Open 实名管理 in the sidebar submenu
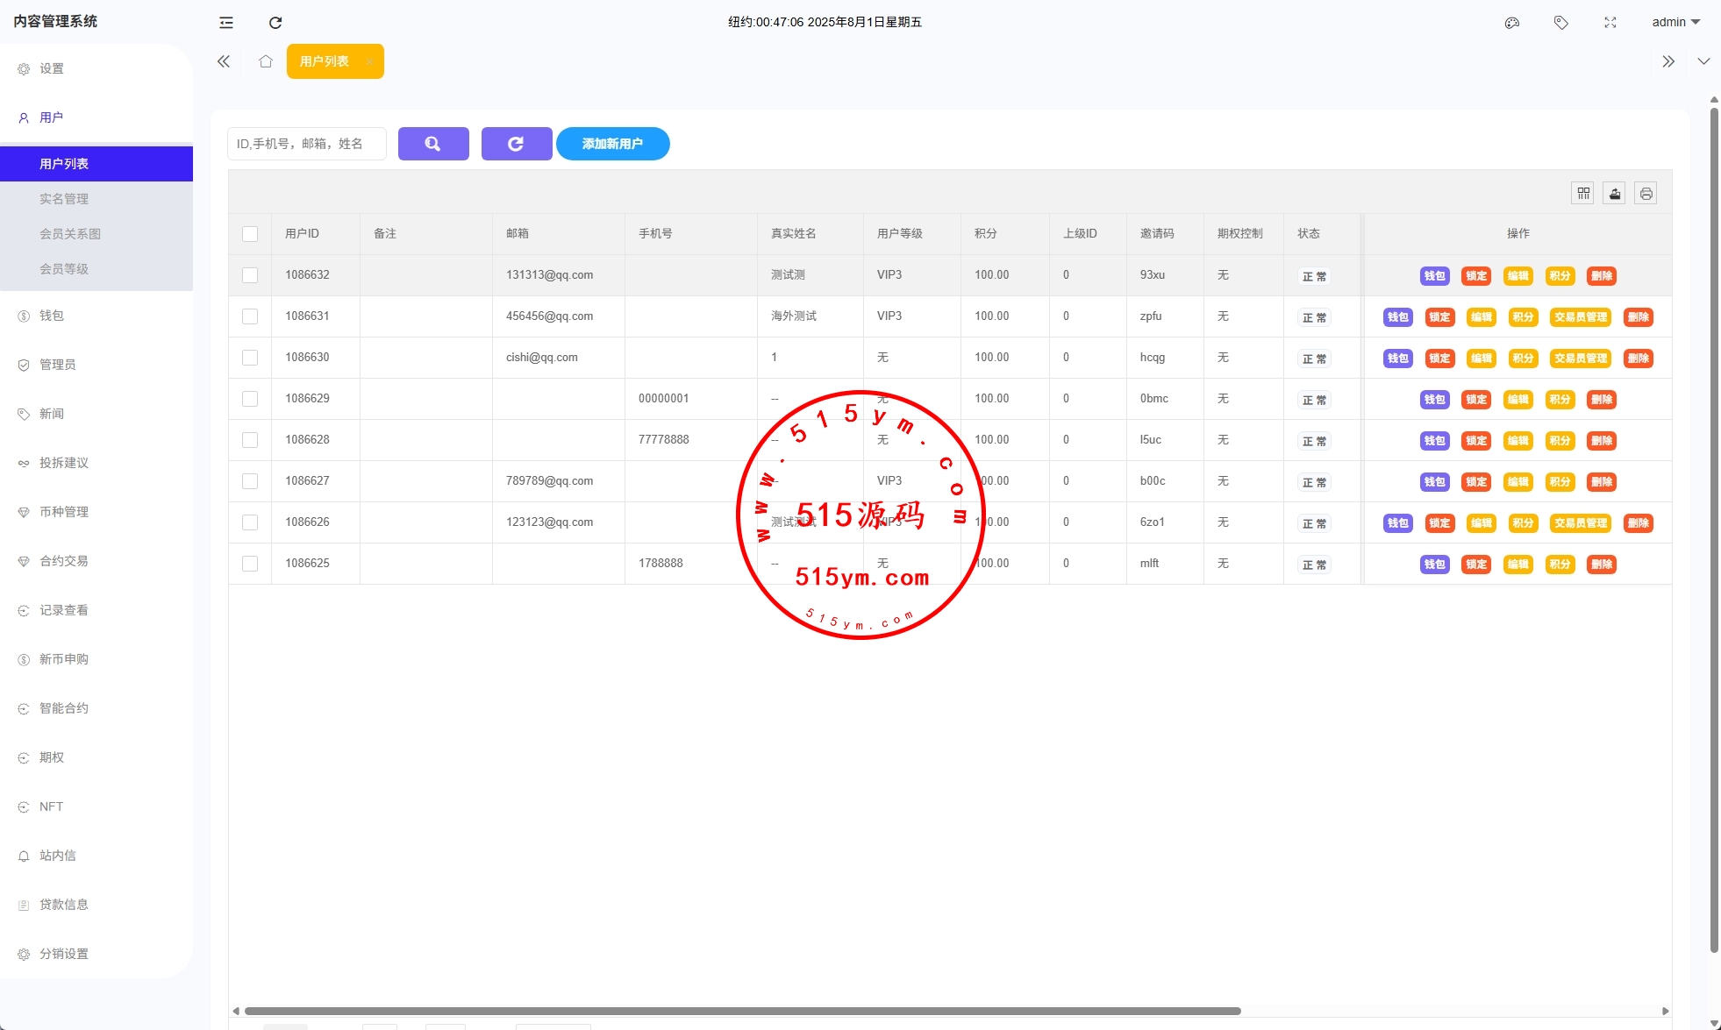The height and width of the screenshot is (1030, 1721). [64, 199]
